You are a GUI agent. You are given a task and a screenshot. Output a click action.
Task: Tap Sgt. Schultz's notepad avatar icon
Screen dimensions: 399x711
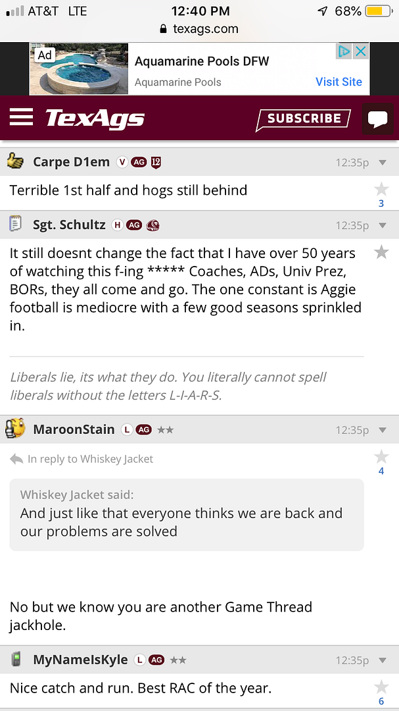[x=16, y=224]
